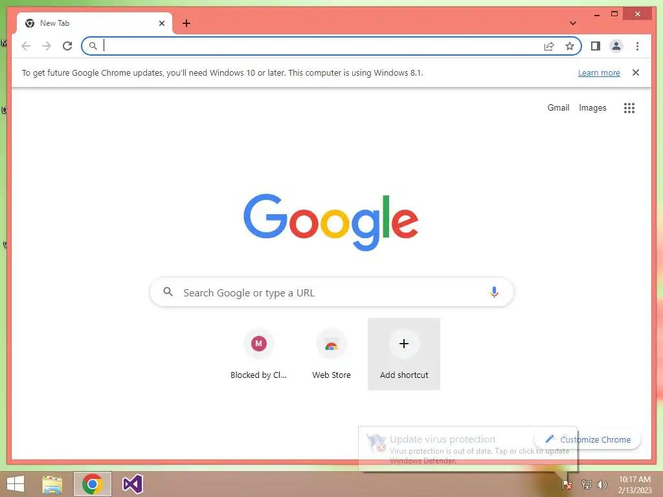Open the Google apps grid
This screenshot has height=497, width=663.
[x=629, y=108]
